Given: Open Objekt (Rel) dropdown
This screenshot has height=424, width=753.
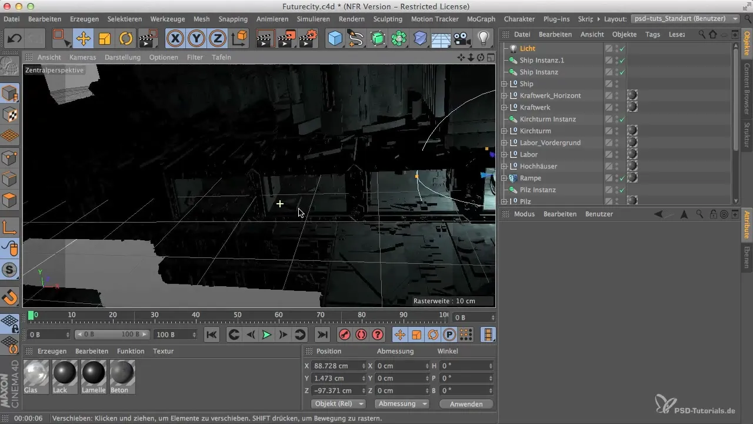Looking at the screenshot, I should pyautogui.click(x=338, y=404).
